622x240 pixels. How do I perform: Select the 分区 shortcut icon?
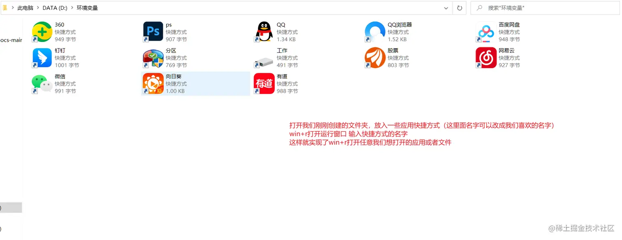(153, 58)
